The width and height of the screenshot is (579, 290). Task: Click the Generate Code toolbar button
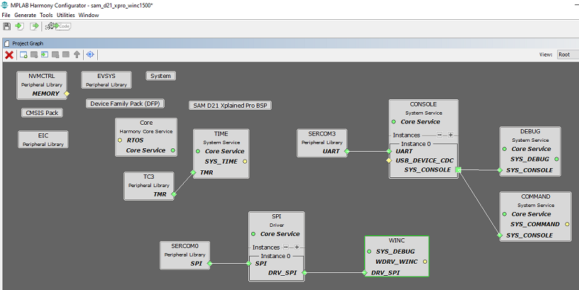coord(58,26)
